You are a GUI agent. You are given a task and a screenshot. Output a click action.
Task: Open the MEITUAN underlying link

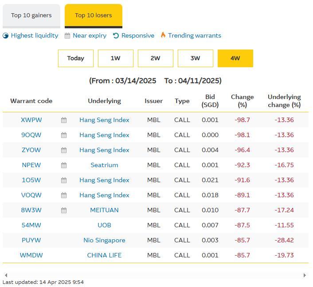tap(104, 210)
